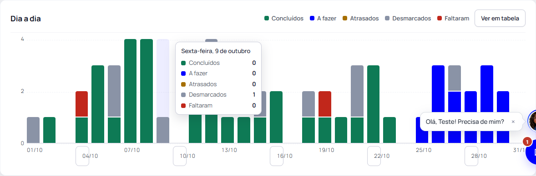Toggle the Concluídos legend series
This screenshot has height=176, width=536.
(x=284, y=19)
